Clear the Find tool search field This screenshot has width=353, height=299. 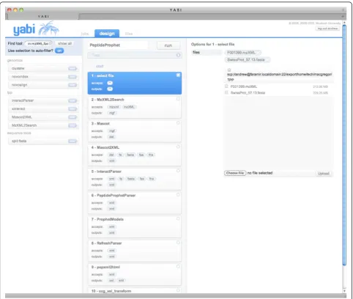click(x=50, y=43)
